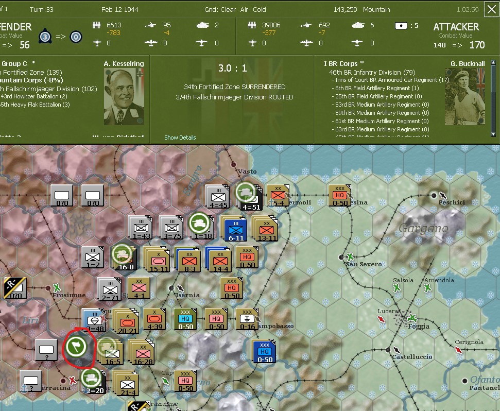The height and width of the screenshot is (411, 500).
Task: Select the 46th BR Infantry Division entry
Action: click(372, 73)
